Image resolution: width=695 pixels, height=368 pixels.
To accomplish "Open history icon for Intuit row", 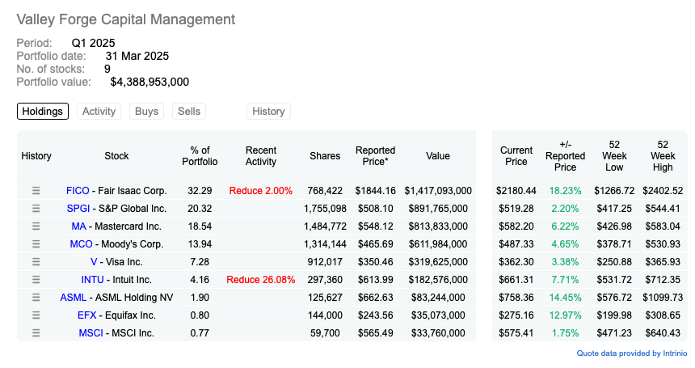I will 36,279.
